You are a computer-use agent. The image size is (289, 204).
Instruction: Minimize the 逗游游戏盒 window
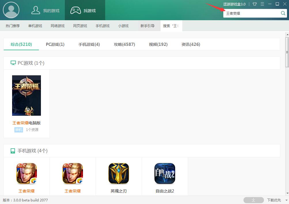point(270,4)
